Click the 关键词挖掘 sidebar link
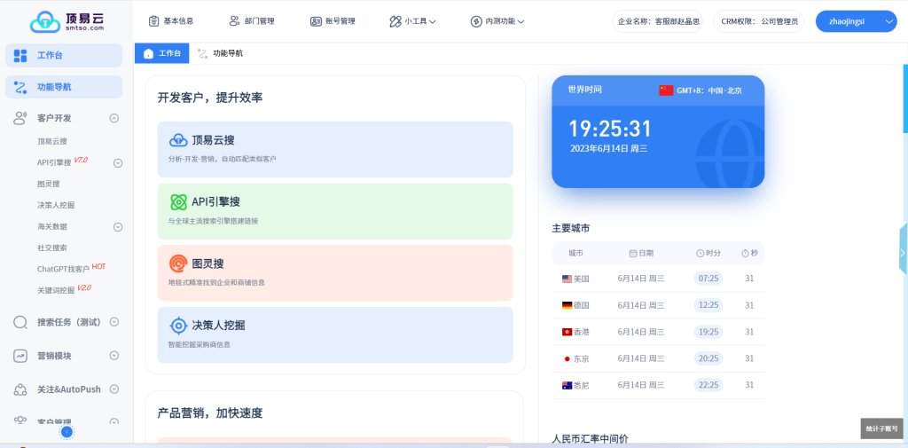Screen dimensions: 908x448 tap(55, 289)
